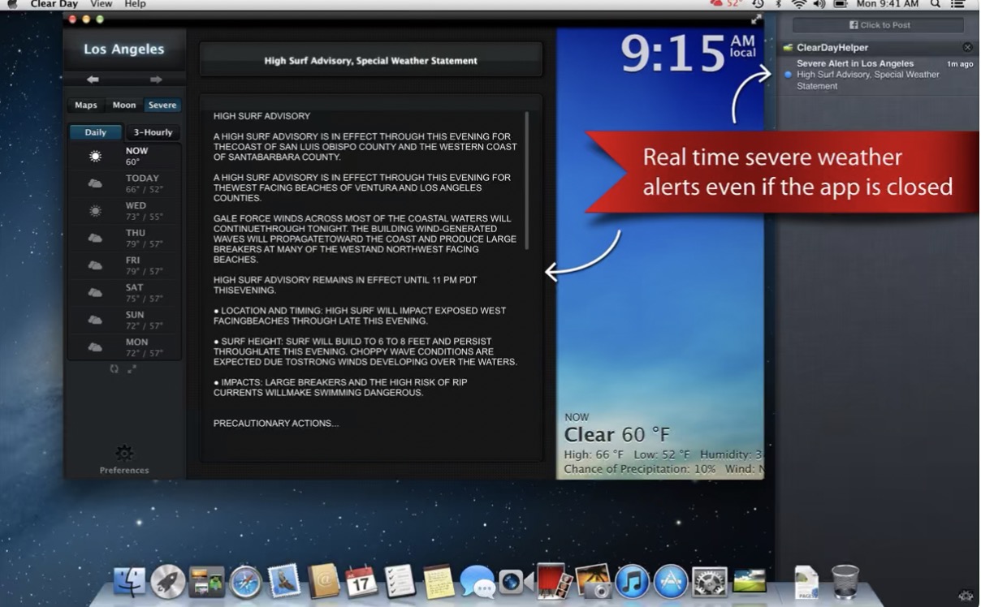
Task: Open Reminders from the Dock
Action: (x=400, y=582)
